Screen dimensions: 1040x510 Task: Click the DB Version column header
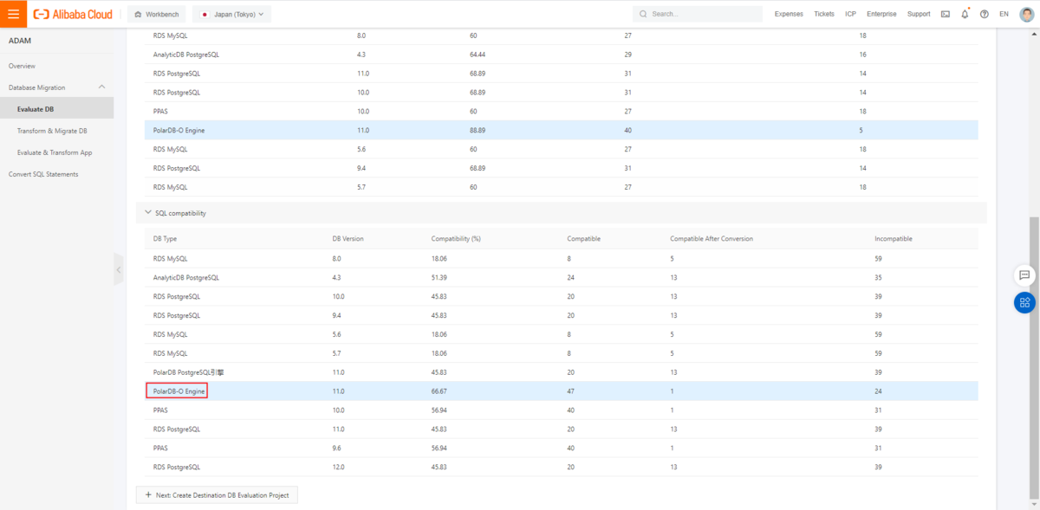(x=348, y=238)
